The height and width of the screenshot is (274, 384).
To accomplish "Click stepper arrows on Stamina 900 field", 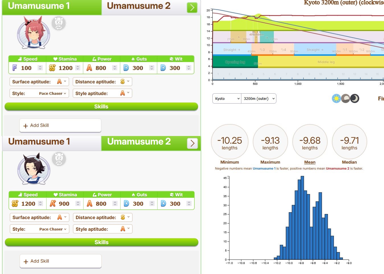I will pos(78,203).
